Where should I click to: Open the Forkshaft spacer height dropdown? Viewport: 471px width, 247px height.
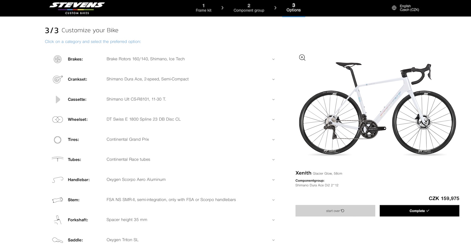(273, 220)
